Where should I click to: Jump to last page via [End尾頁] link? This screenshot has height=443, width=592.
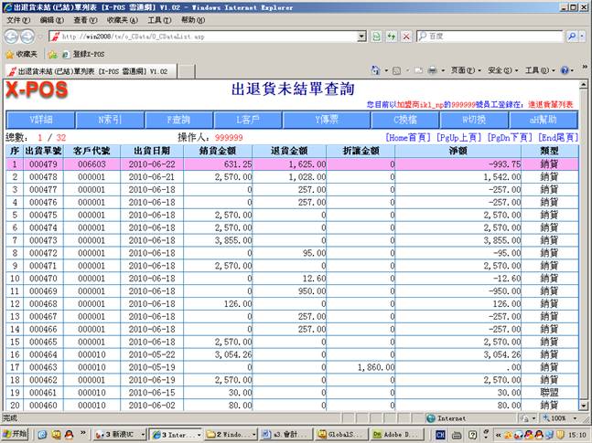560,137
